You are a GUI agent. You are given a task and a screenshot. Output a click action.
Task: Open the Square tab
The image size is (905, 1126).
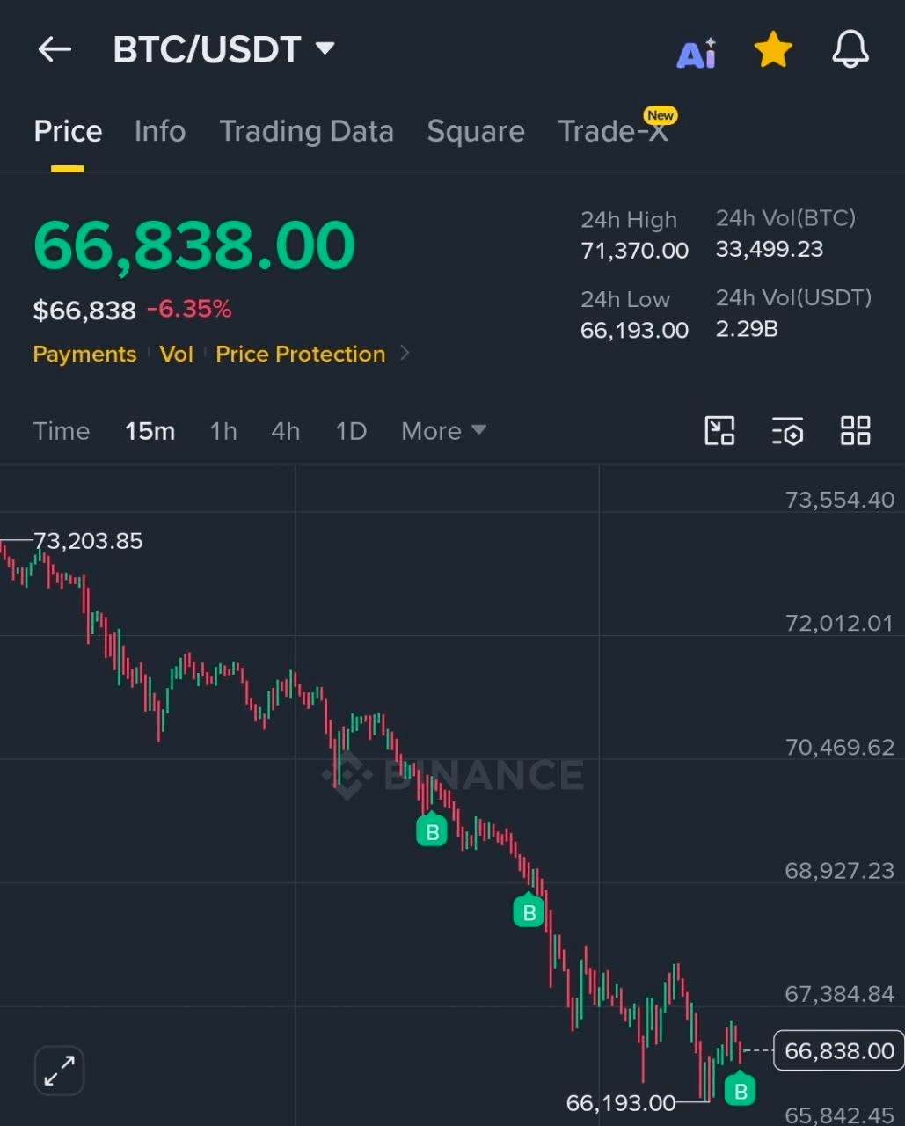(476, 131)
